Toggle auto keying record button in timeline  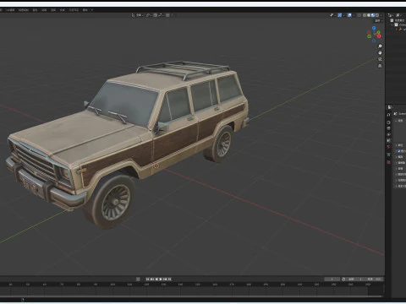138,279
